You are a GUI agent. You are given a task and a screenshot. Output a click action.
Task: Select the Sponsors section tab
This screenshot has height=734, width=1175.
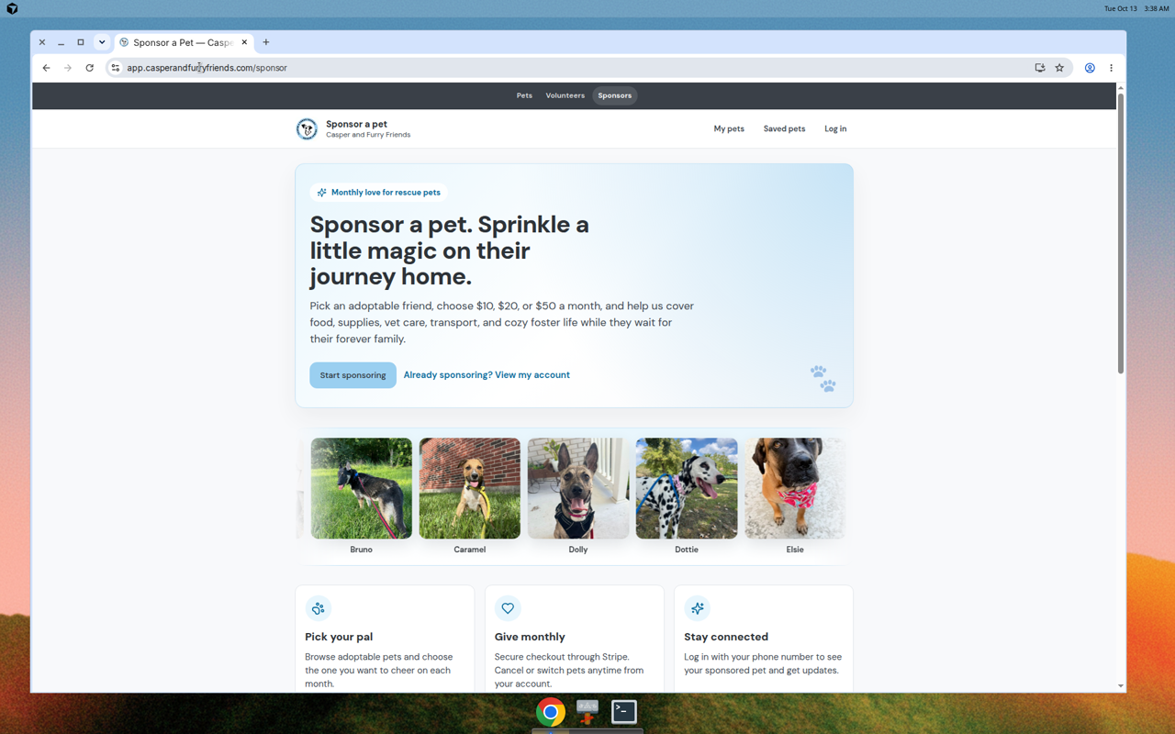(x=615, y=95)
